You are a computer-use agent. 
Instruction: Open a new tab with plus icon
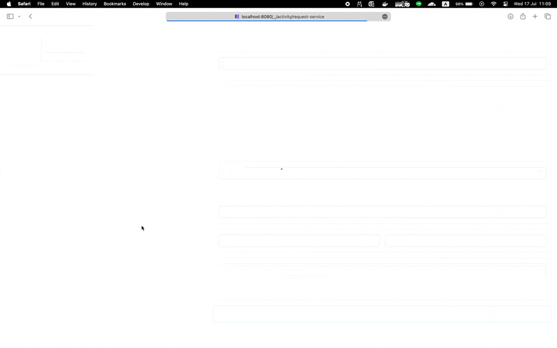click(535, 16)
